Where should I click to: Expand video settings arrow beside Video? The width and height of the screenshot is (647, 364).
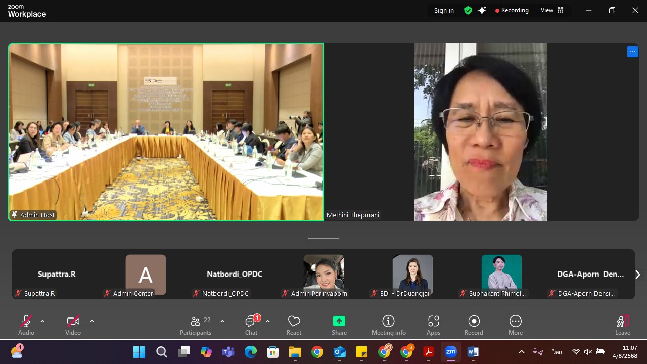[x=92, y=321]
